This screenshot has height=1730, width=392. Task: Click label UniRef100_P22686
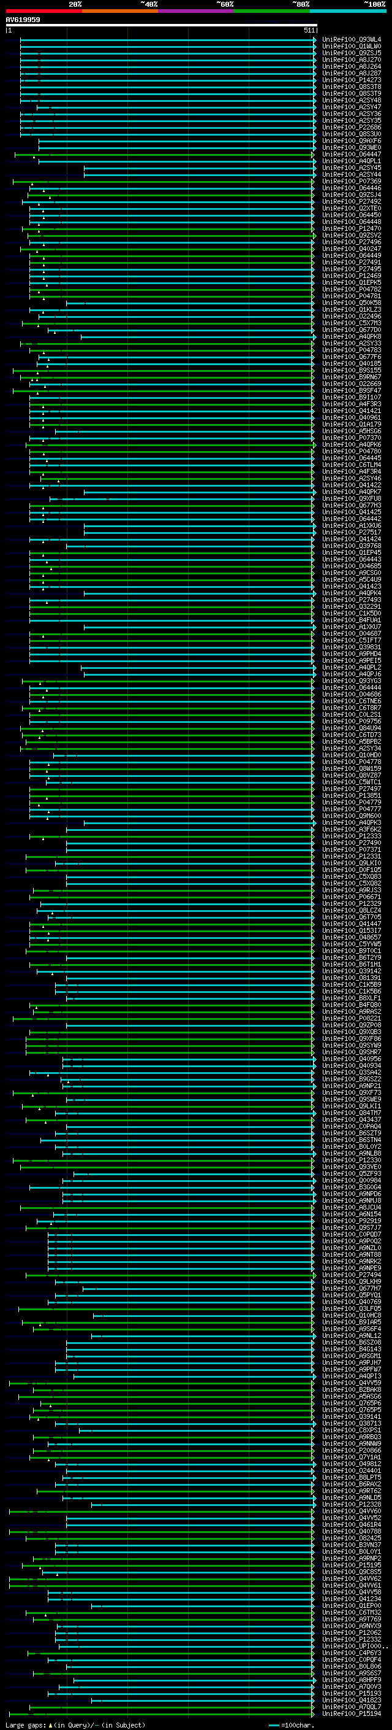pos(351,128)
